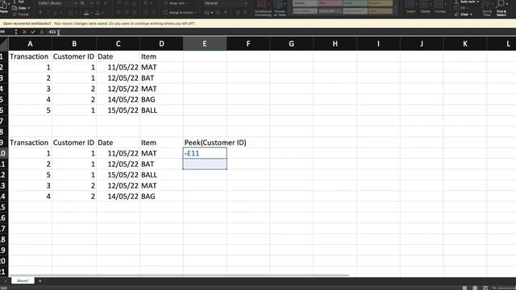The image size is (516, 290).
Task: Select column A header
Action: click(30, 43)
